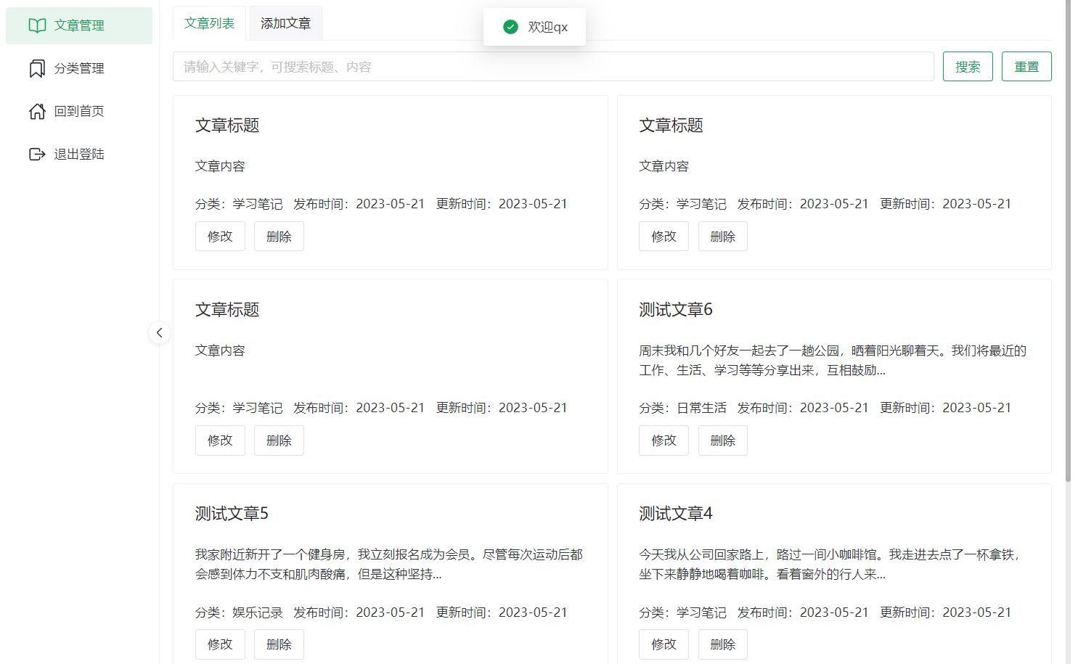Click 修改 on 测试文章5 card
Image resolution: width=1078 pixels, height=664 pixels.
tap(219, 644)
